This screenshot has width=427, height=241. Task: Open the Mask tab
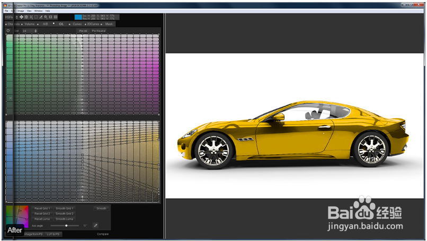coord(109,24)
